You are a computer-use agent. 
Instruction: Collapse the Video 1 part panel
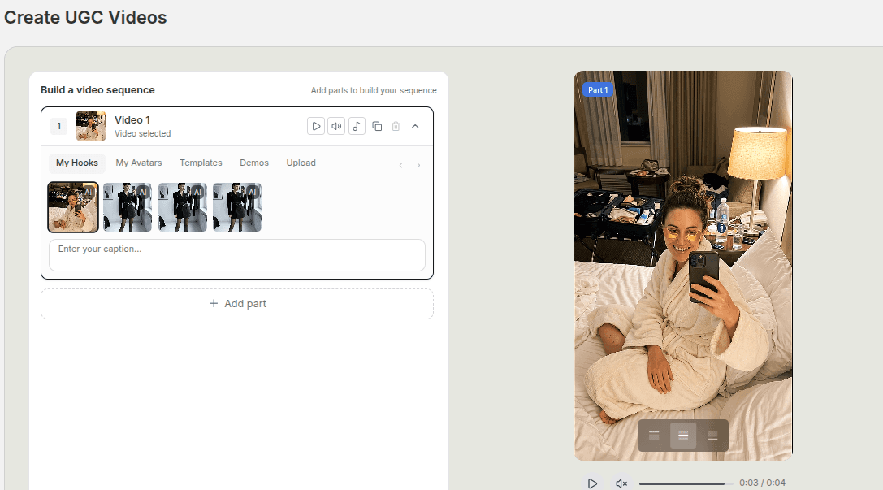[415, 126]
